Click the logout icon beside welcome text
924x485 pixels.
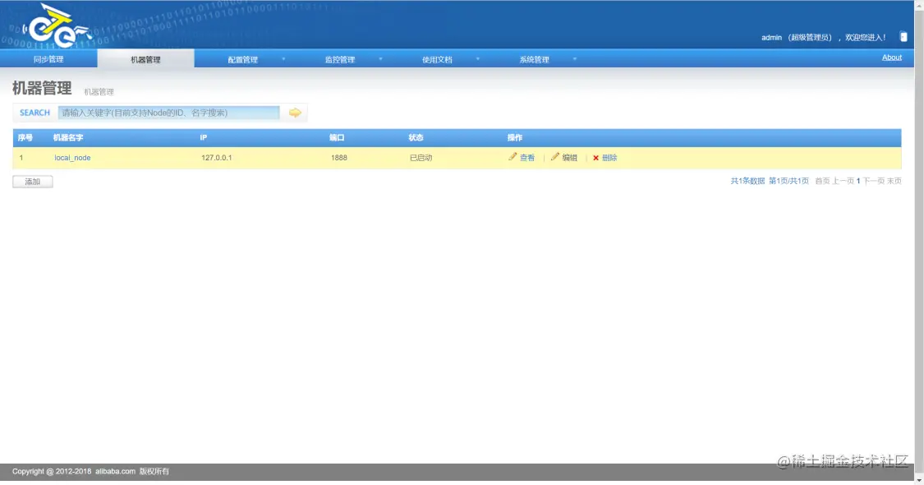pyautogui.click(x=903, y=37)
